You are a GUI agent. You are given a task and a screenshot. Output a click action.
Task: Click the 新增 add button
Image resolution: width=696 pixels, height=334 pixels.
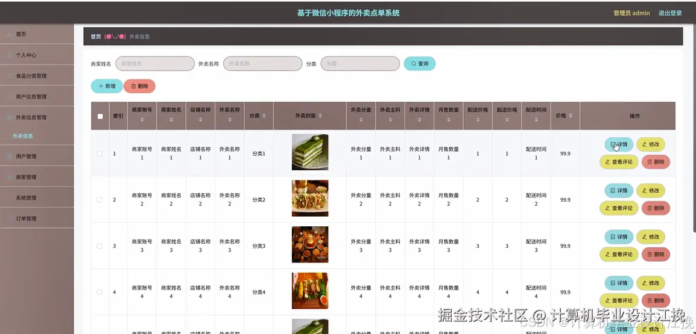[x=107, y=86]
